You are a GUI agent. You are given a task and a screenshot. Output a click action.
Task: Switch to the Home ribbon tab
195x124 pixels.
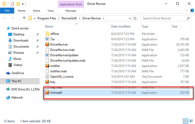22,11
